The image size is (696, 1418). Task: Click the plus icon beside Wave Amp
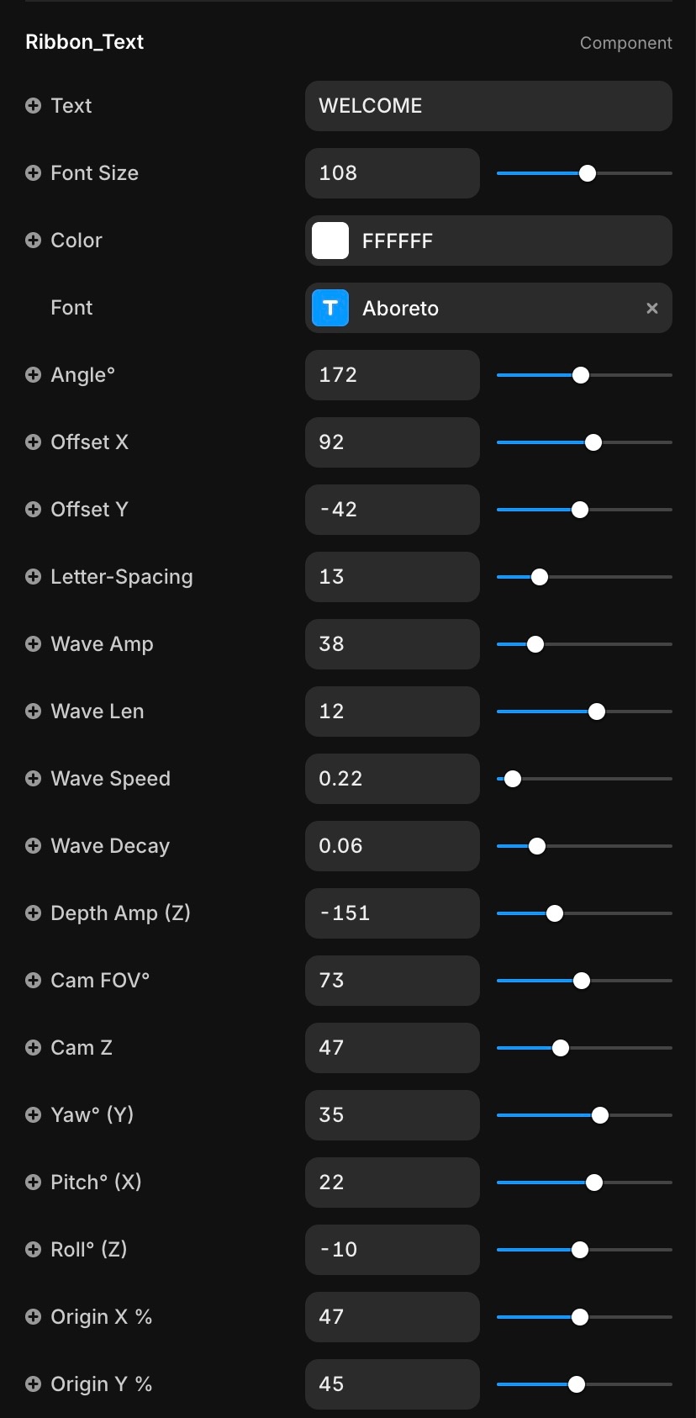(x=33, y=644)
